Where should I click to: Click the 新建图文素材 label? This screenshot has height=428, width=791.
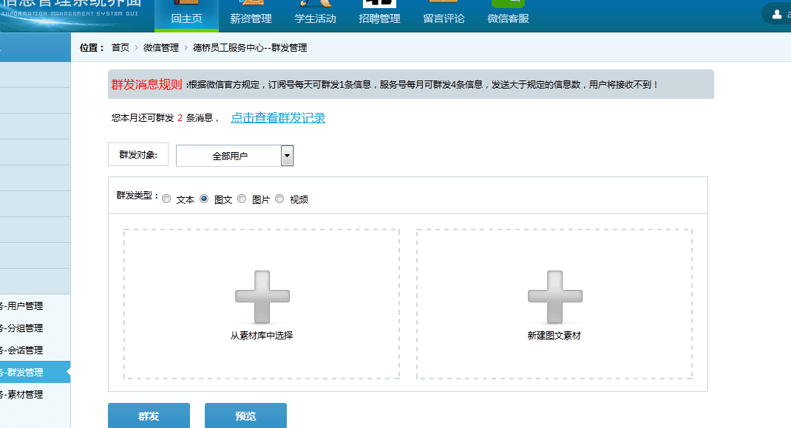pos(554,335)
